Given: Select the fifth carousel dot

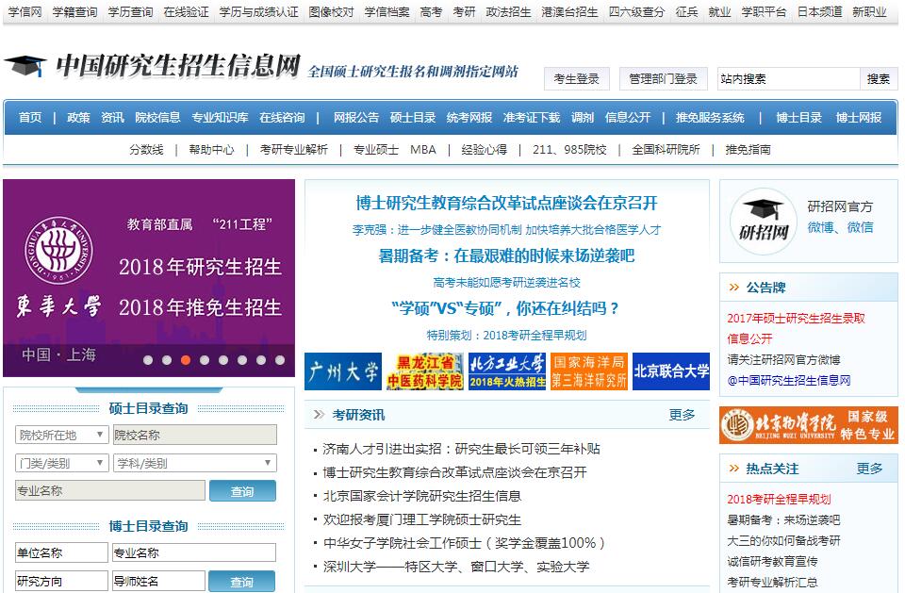Looking at the screenshot, I should (223, 360).
